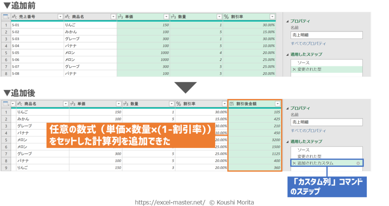Click すべてのプロパティ link in 追加後 panel
This screenshot has height=206, width=389.
308,131
